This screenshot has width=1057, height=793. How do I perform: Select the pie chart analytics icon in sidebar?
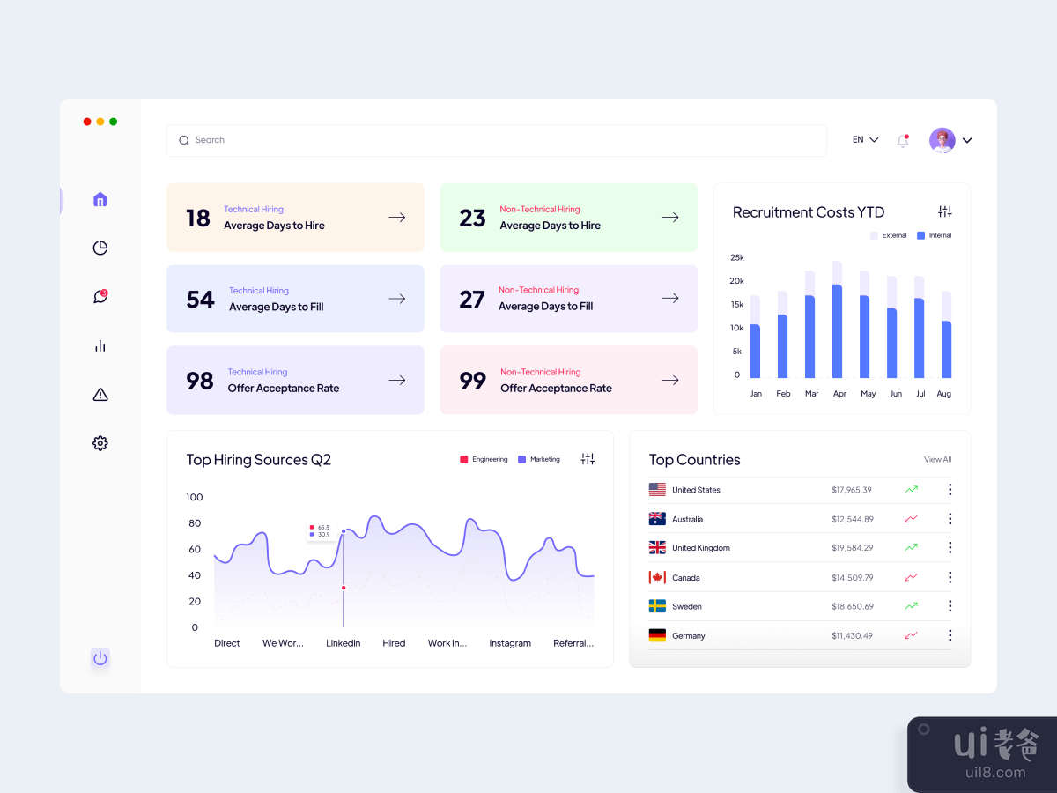click(100, 248)
